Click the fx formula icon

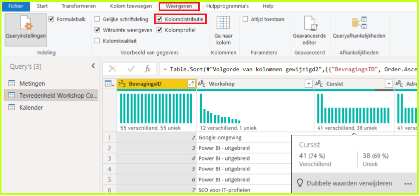[x=148, y=70]
